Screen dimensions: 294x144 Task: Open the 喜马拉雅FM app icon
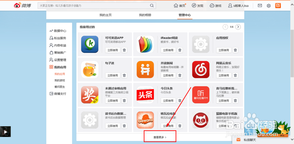[x=201, y=95]
